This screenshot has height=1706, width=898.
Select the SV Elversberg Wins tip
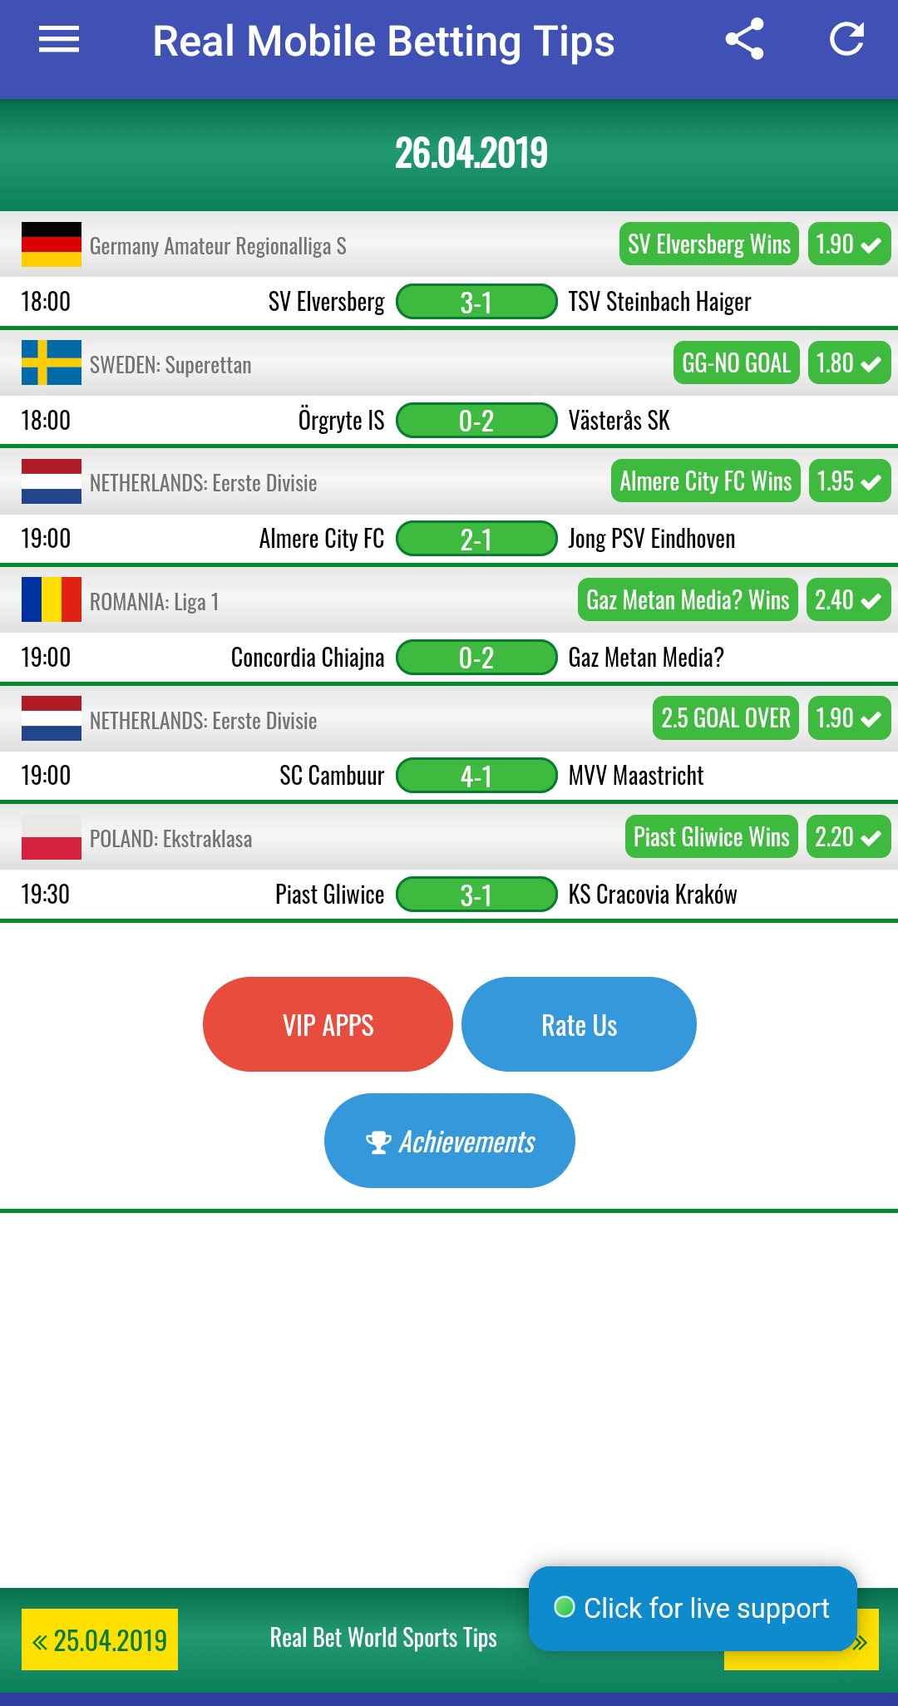point(709,244)
